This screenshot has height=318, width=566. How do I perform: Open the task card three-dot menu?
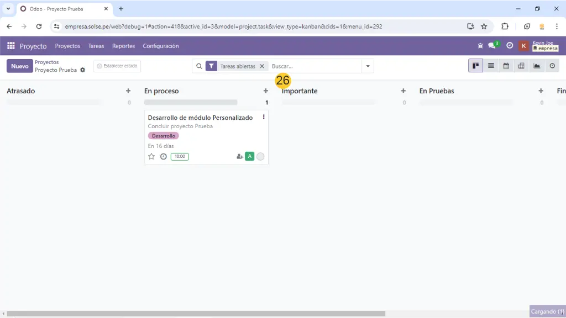tap(264, 117)
